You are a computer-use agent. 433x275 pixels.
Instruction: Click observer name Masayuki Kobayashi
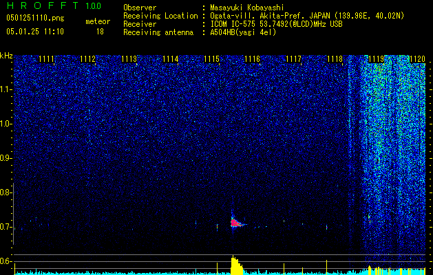tap(247, 8)
